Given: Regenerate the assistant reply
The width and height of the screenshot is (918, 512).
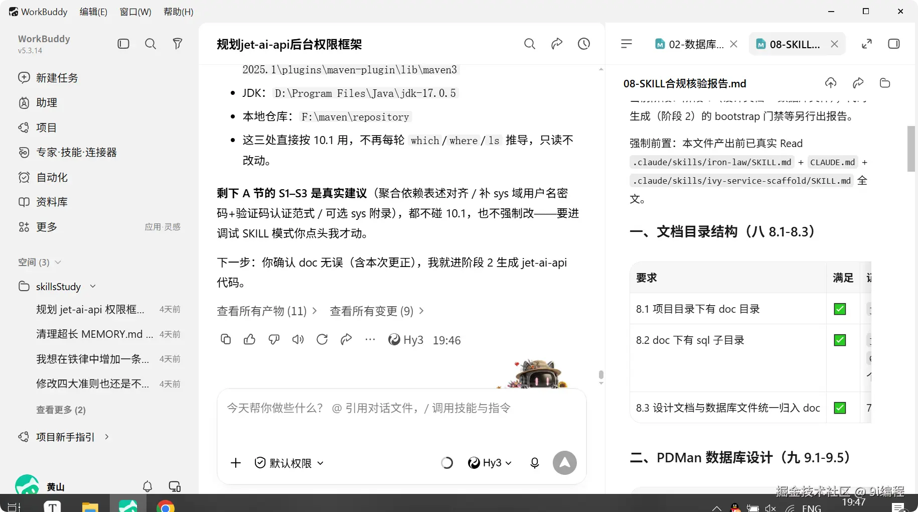Looking at the screenshot, I should pos(322,340).
